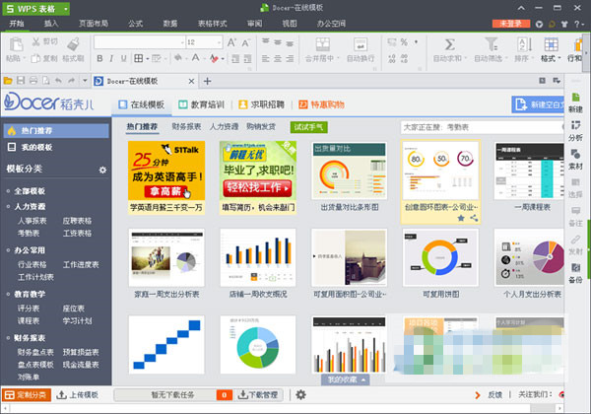Open 下载管理 download manager
This screenshot has width=591, height=414.
[256, 395]
